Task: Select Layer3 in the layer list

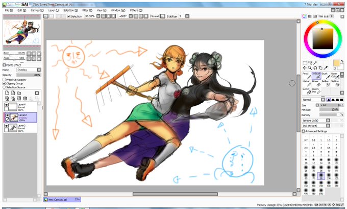Action: click(20, 128)
